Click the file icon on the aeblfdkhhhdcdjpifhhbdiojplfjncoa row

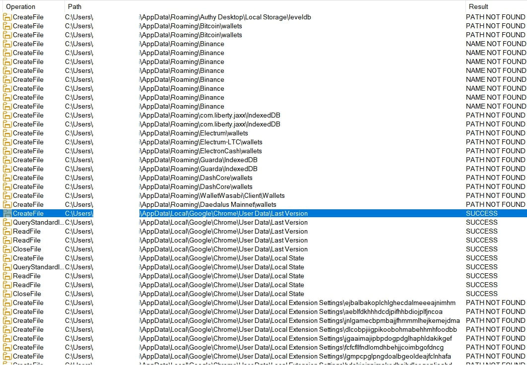click(x=7, y=311)
